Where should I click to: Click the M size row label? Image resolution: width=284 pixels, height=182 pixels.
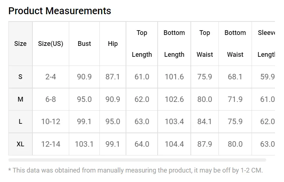pyautogui.click(x=20, y=99)
